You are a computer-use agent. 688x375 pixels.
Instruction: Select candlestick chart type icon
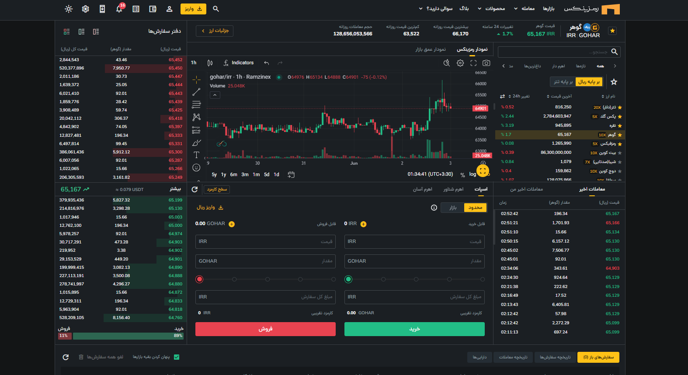tap(210, 63)
